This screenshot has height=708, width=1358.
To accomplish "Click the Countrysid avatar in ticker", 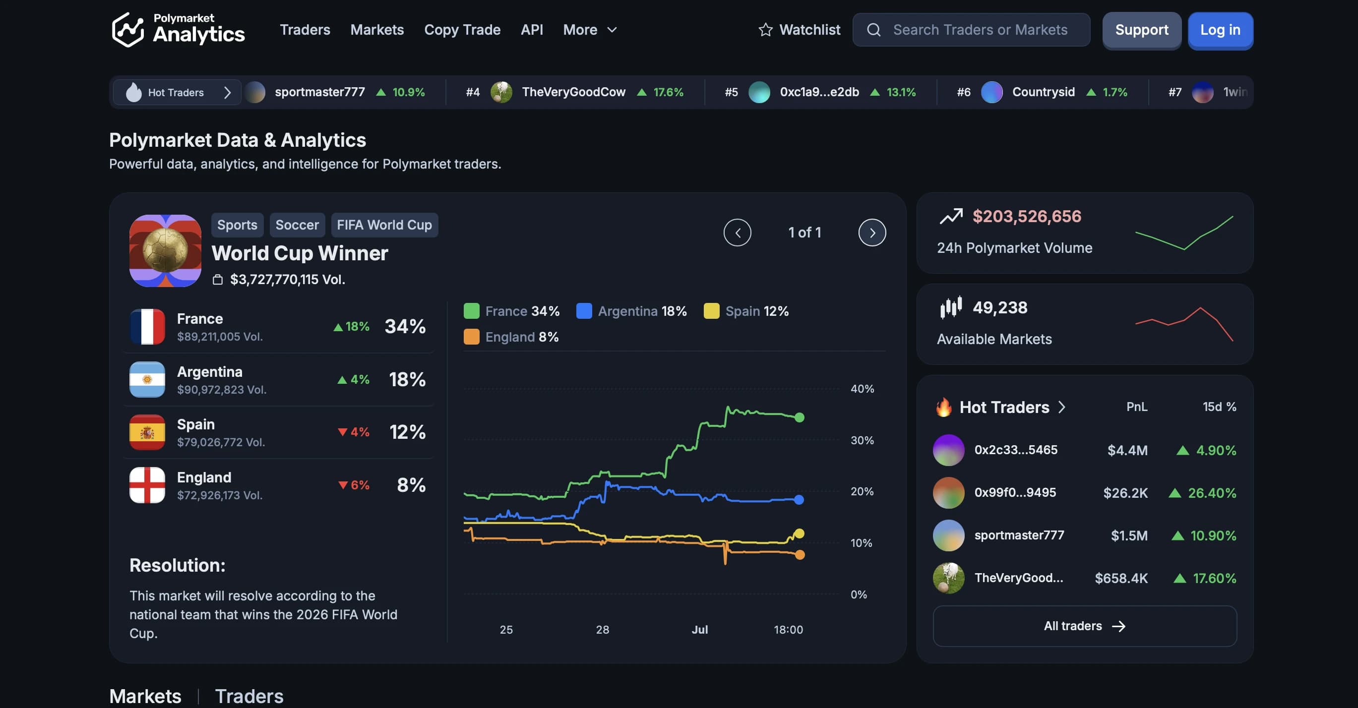I will (991, 92).
